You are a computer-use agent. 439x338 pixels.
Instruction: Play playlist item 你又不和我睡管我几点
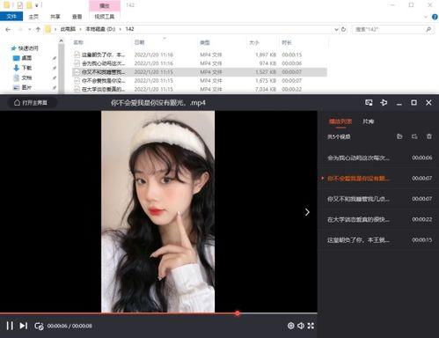click(x=378, y=199)
